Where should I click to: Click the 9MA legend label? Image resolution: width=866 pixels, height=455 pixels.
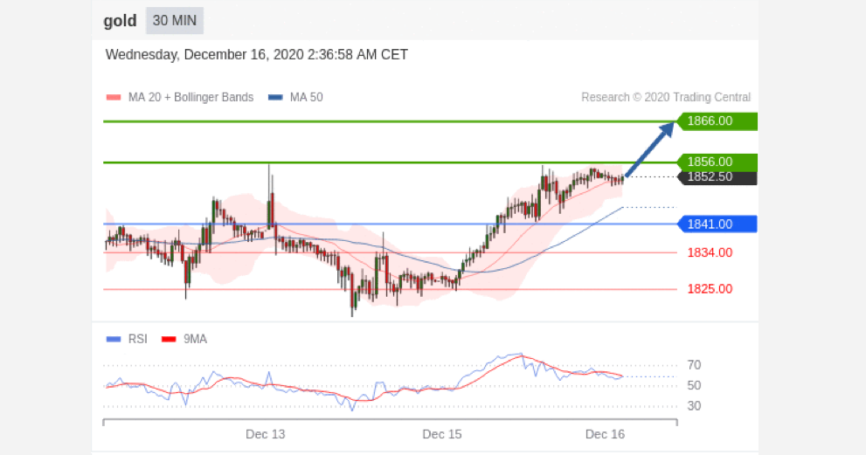[195, 339]
